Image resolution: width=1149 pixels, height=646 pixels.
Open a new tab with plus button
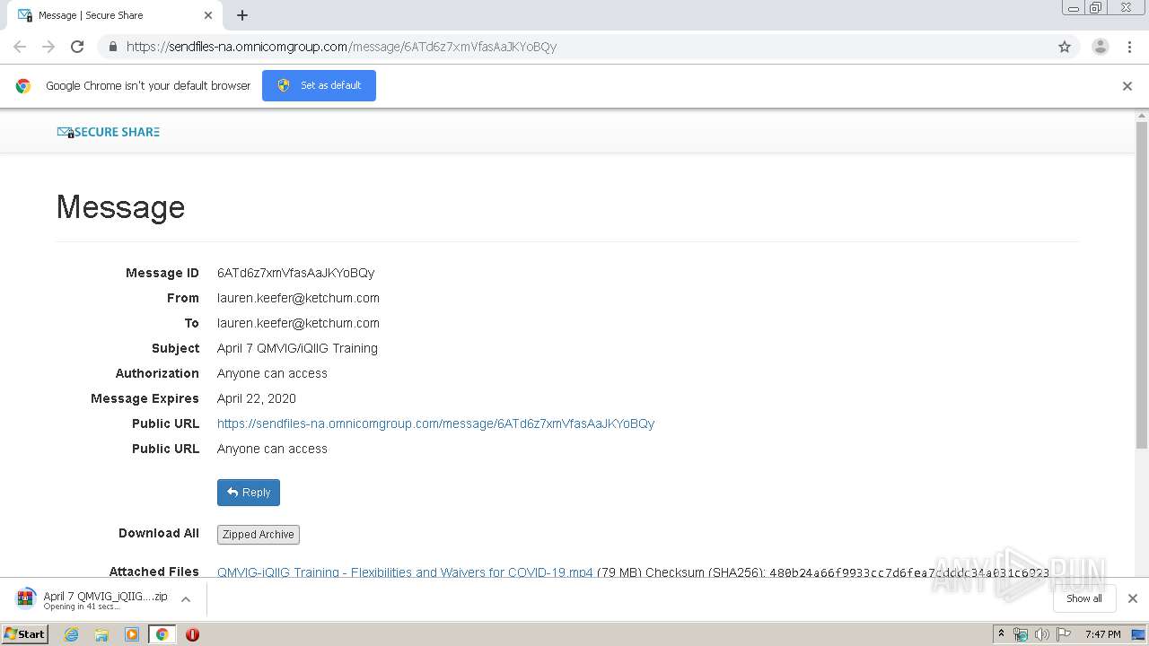point(242,15)
